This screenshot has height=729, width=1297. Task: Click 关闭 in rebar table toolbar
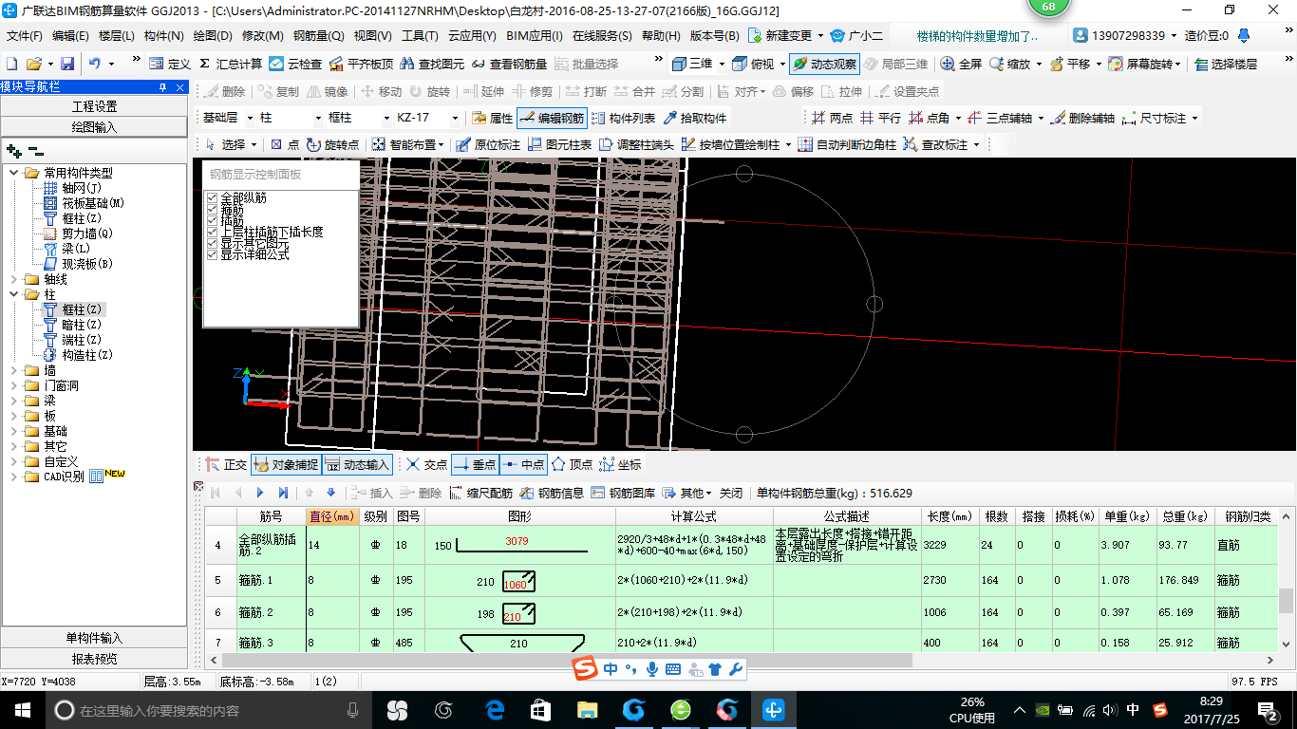point(731,493)
